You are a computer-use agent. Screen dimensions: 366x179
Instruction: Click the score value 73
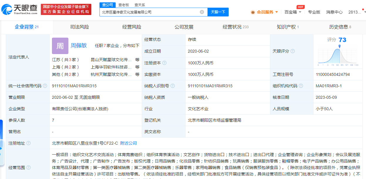(342, 40)
